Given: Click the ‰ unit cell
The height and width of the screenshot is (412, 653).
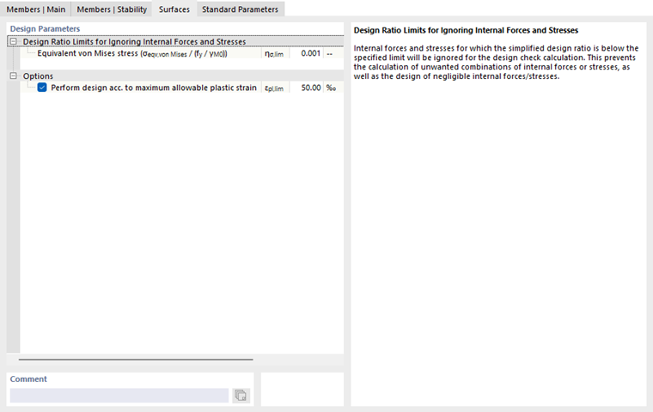Looking at the screenshot, I should [x=332, y=88].
